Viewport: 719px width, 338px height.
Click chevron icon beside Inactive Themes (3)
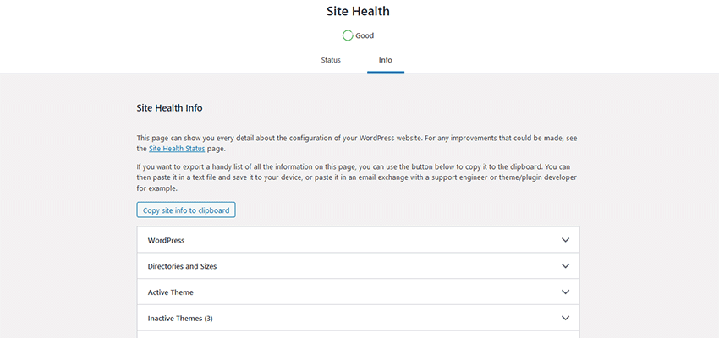(x=565, y=319)
